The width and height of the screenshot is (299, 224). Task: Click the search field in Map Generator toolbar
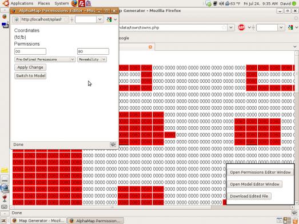click(267, 27)
